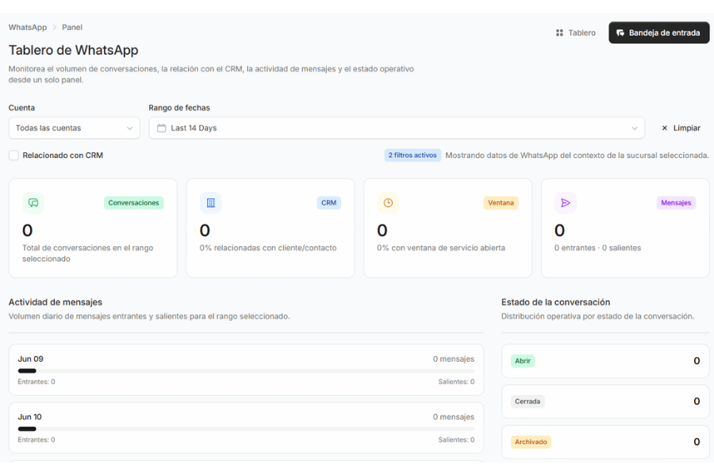Click the CRM blue tag
The width and height of the screenshot is (714, 476).
328,203
